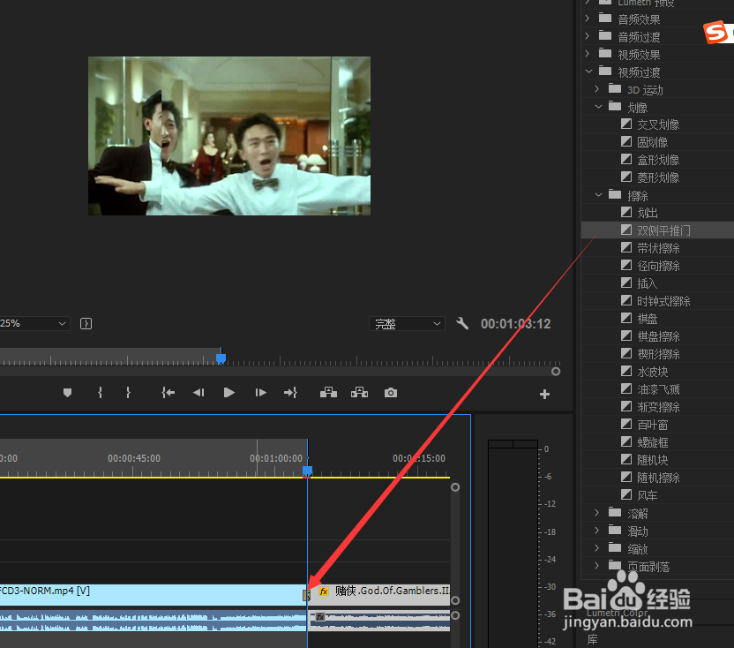The height and width of the screenshot is (648, 734).
Task: Select the 棋盘擦除 transition
Action: 658,336
